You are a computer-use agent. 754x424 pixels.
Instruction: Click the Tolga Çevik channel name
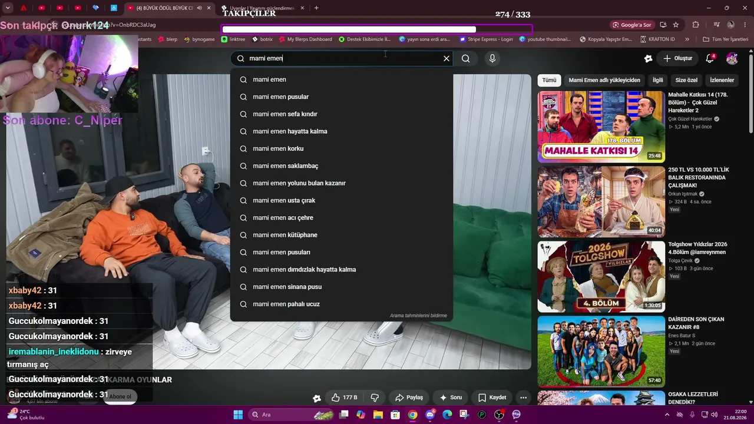tap(681, 260)
